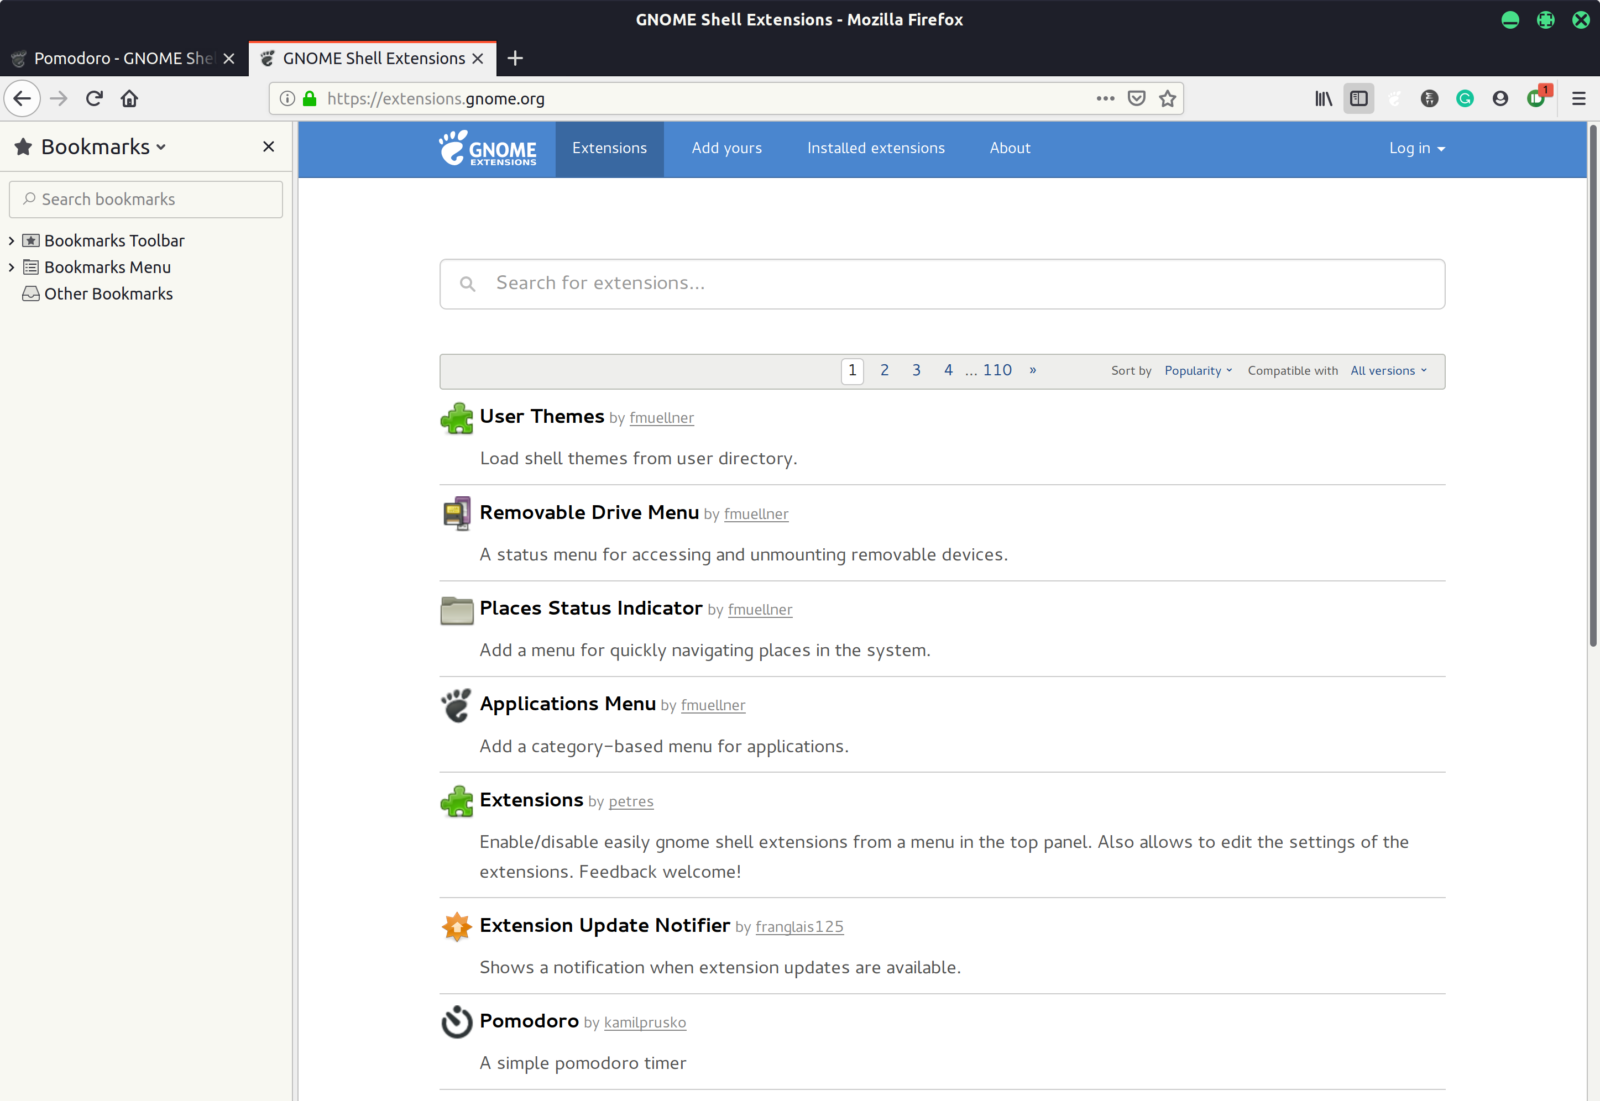Screen dimensions: 1600x1101
Task: Open the Pomodoro extension page
Action: click(x=529, y=1021)
